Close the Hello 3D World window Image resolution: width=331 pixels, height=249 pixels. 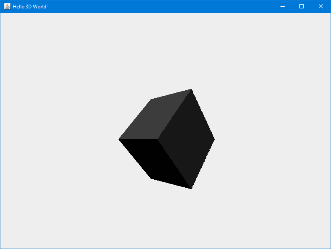click(x=320, y=7)
